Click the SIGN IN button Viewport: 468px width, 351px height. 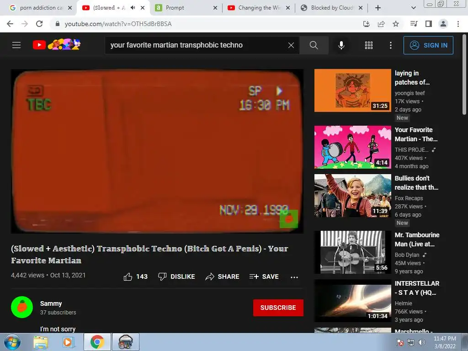(x=428, y=45)
